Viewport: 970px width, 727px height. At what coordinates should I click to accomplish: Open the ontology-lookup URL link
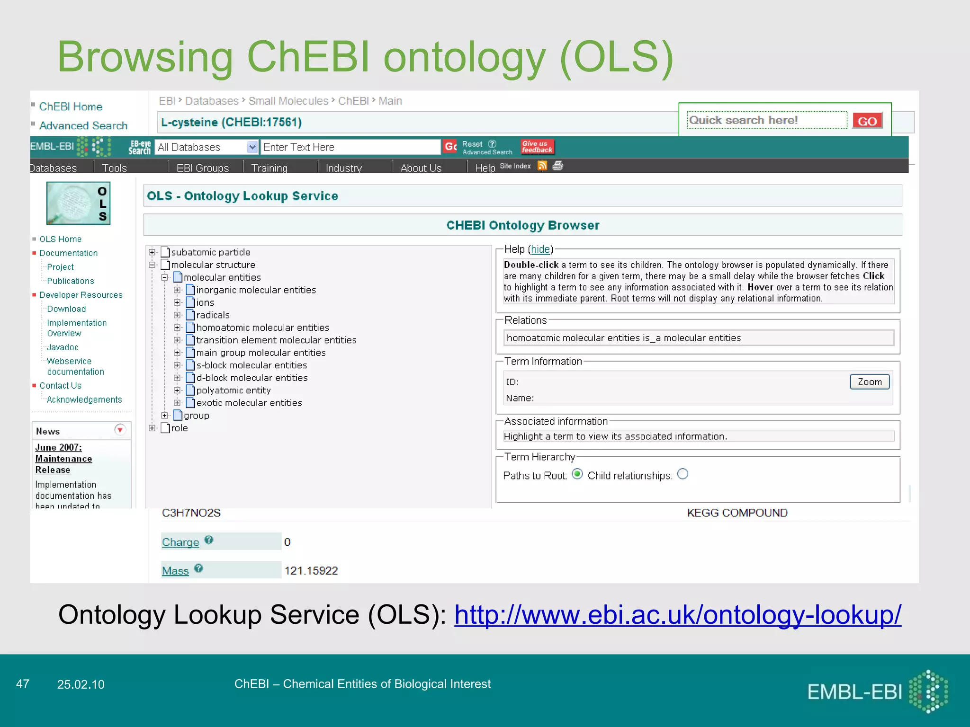678,615
